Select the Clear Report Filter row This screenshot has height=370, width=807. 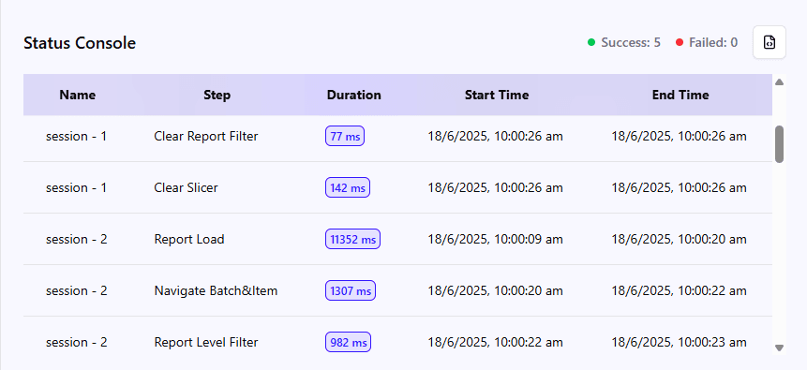pyautogui.click(x=397, y=137)
